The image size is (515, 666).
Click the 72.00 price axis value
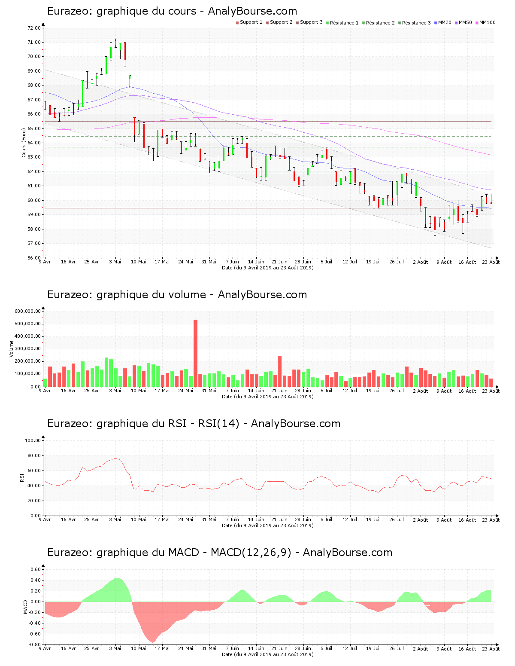tap(34, 28)
